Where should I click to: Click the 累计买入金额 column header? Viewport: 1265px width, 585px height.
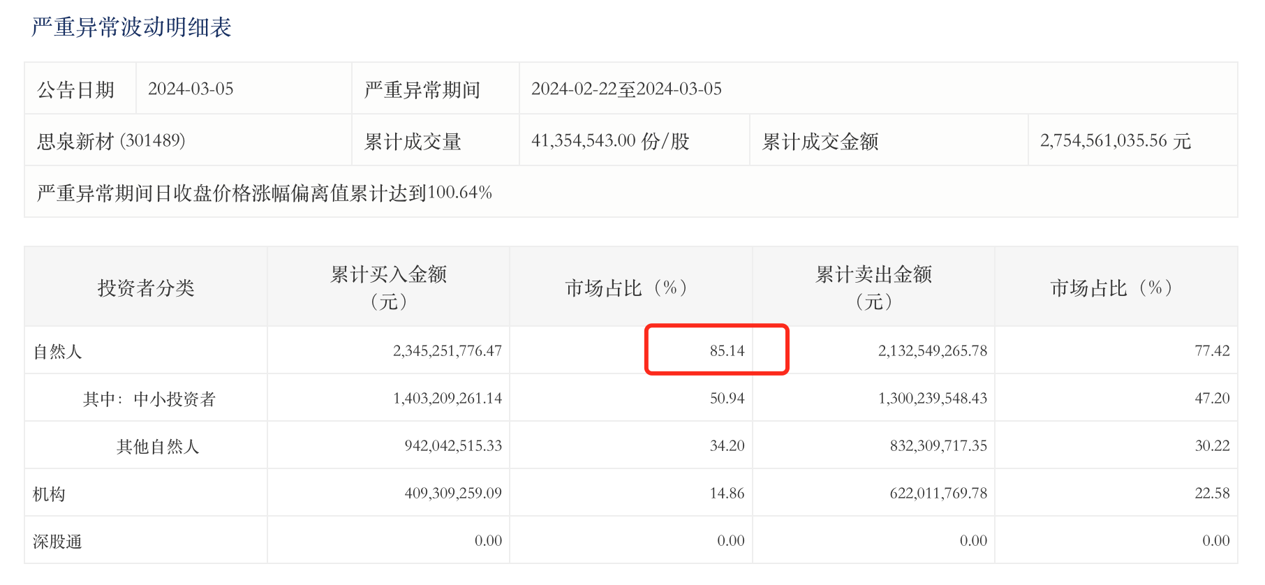click(x=388, y=287)
